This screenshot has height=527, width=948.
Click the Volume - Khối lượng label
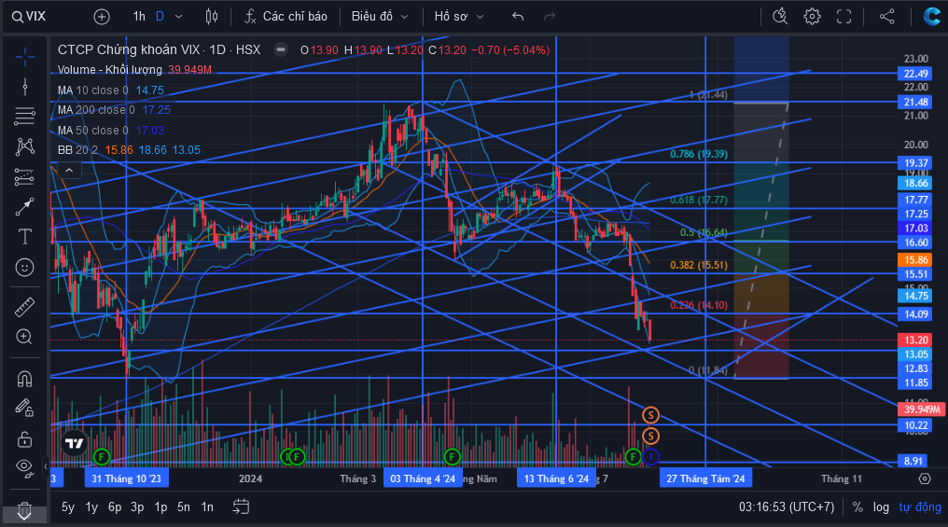[109, 70]
